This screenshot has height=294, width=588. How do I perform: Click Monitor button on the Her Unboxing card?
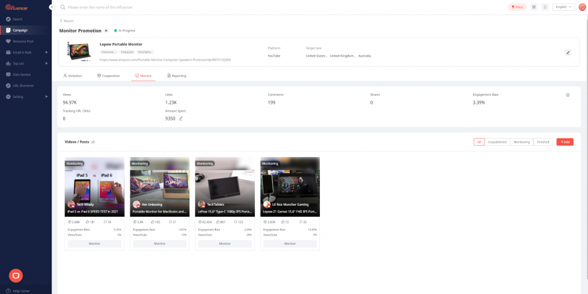[x=160, y=244]
